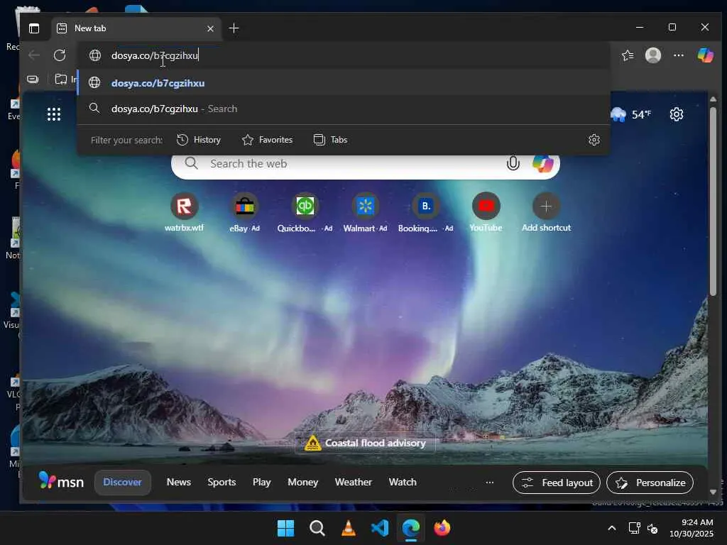Filter suggestions by History
The height and width of the screenshot is (545, 727).
pyautogui.click(x=199, y=140)
